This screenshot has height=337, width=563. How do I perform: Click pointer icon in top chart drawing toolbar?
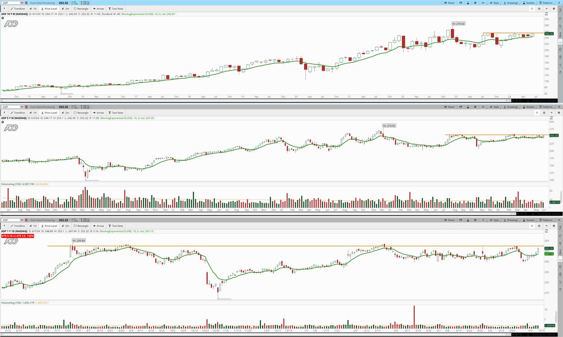[4, 8]
